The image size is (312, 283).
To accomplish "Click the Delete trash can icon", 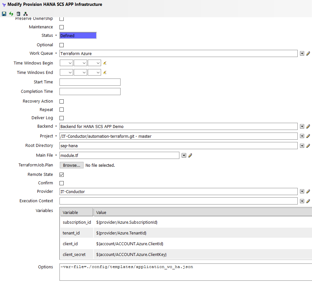I will click(x=18, y=14).
